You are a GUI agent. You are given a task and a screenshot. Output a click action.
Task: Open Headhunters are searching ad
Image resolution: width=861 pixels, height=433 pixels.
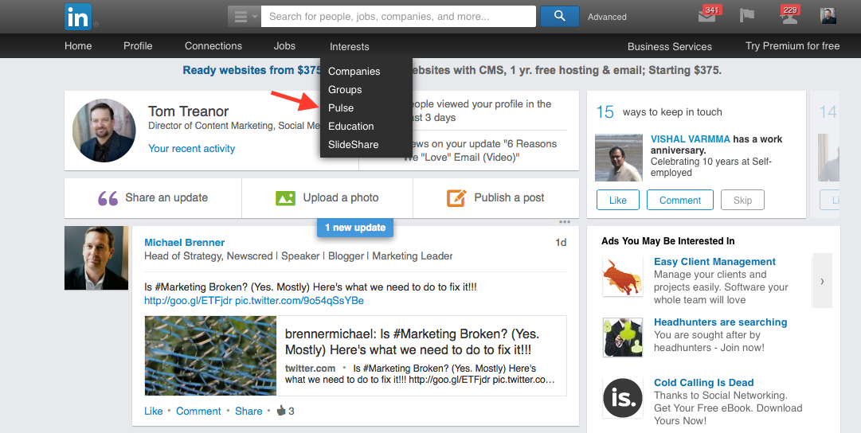coord(721,322)
